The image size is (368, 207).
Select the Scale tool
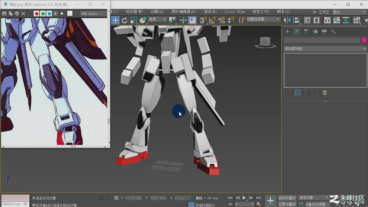[x=134, y=20]
